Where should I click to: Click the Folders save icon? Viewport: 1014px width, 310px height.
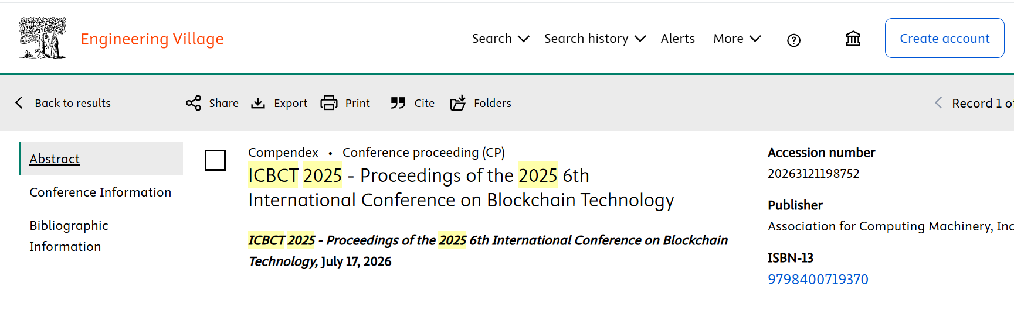(x=458, y=103)
